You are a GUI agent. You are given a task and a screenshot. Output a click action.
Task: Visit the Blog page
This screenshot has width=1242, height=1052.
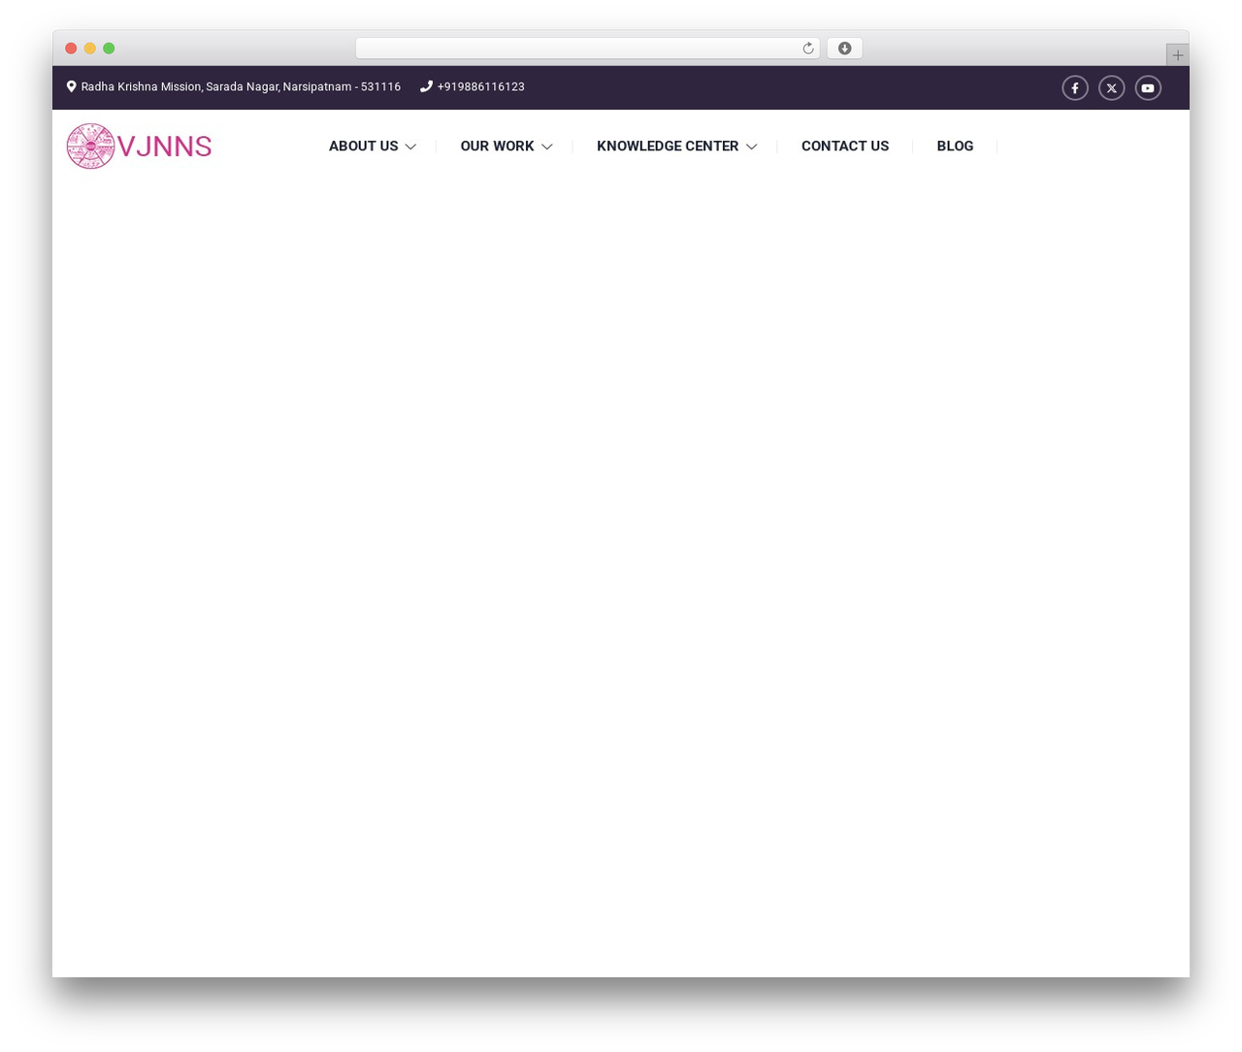[x=955, y=146]
